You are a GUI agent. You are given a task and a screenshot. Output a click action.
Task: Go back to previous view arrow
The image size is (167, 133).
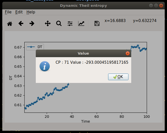21,24
